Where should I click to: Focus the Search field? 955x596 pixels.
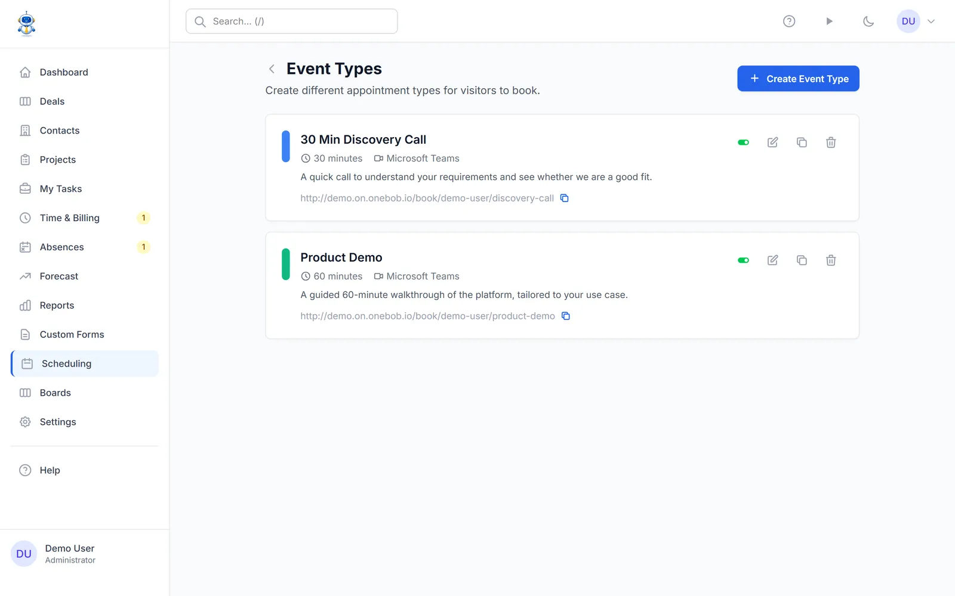pos(292,21)
